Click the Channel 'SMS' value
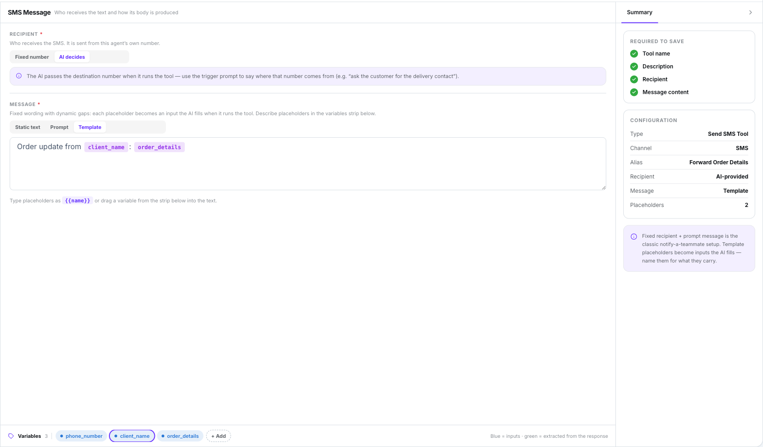 742,148
